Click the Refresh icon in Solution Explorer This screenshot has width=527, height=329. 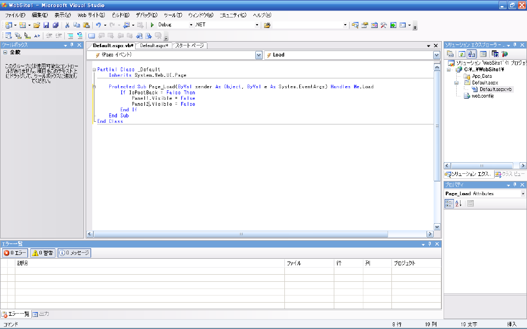pyautogui.click(x=462, y=54)
